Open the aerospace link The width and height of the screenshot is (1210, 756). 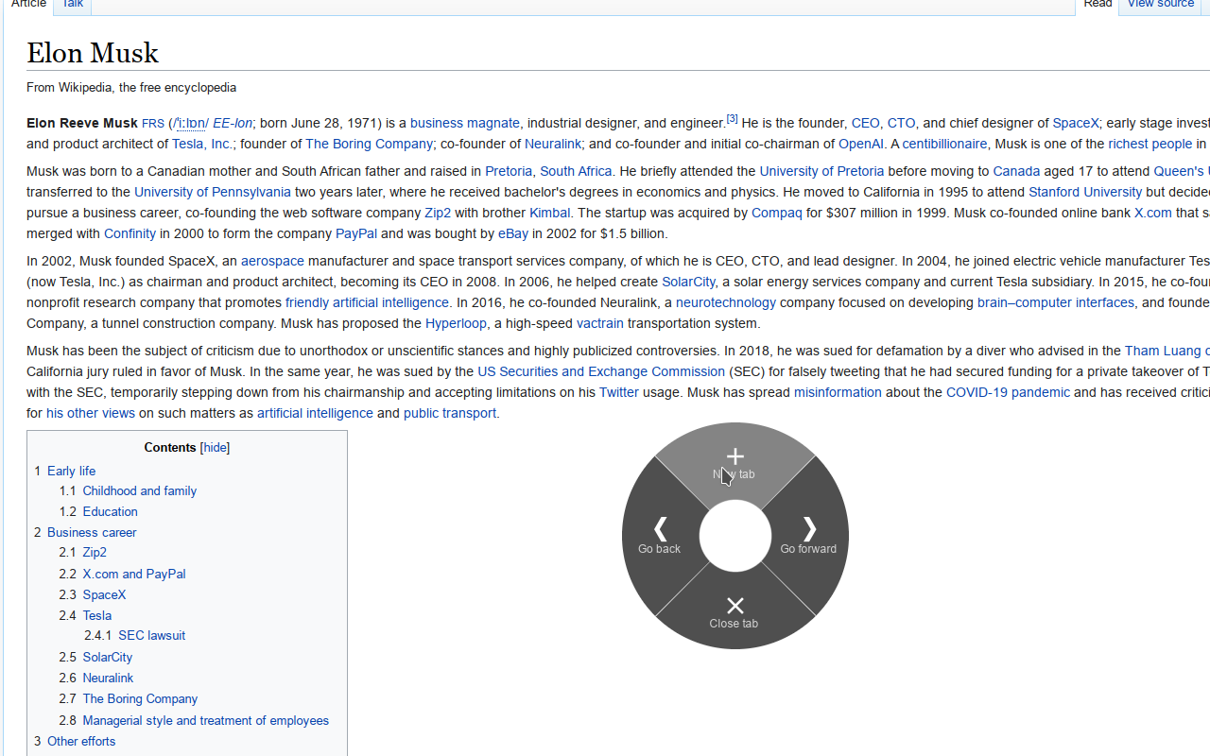(x=272, y=261)
